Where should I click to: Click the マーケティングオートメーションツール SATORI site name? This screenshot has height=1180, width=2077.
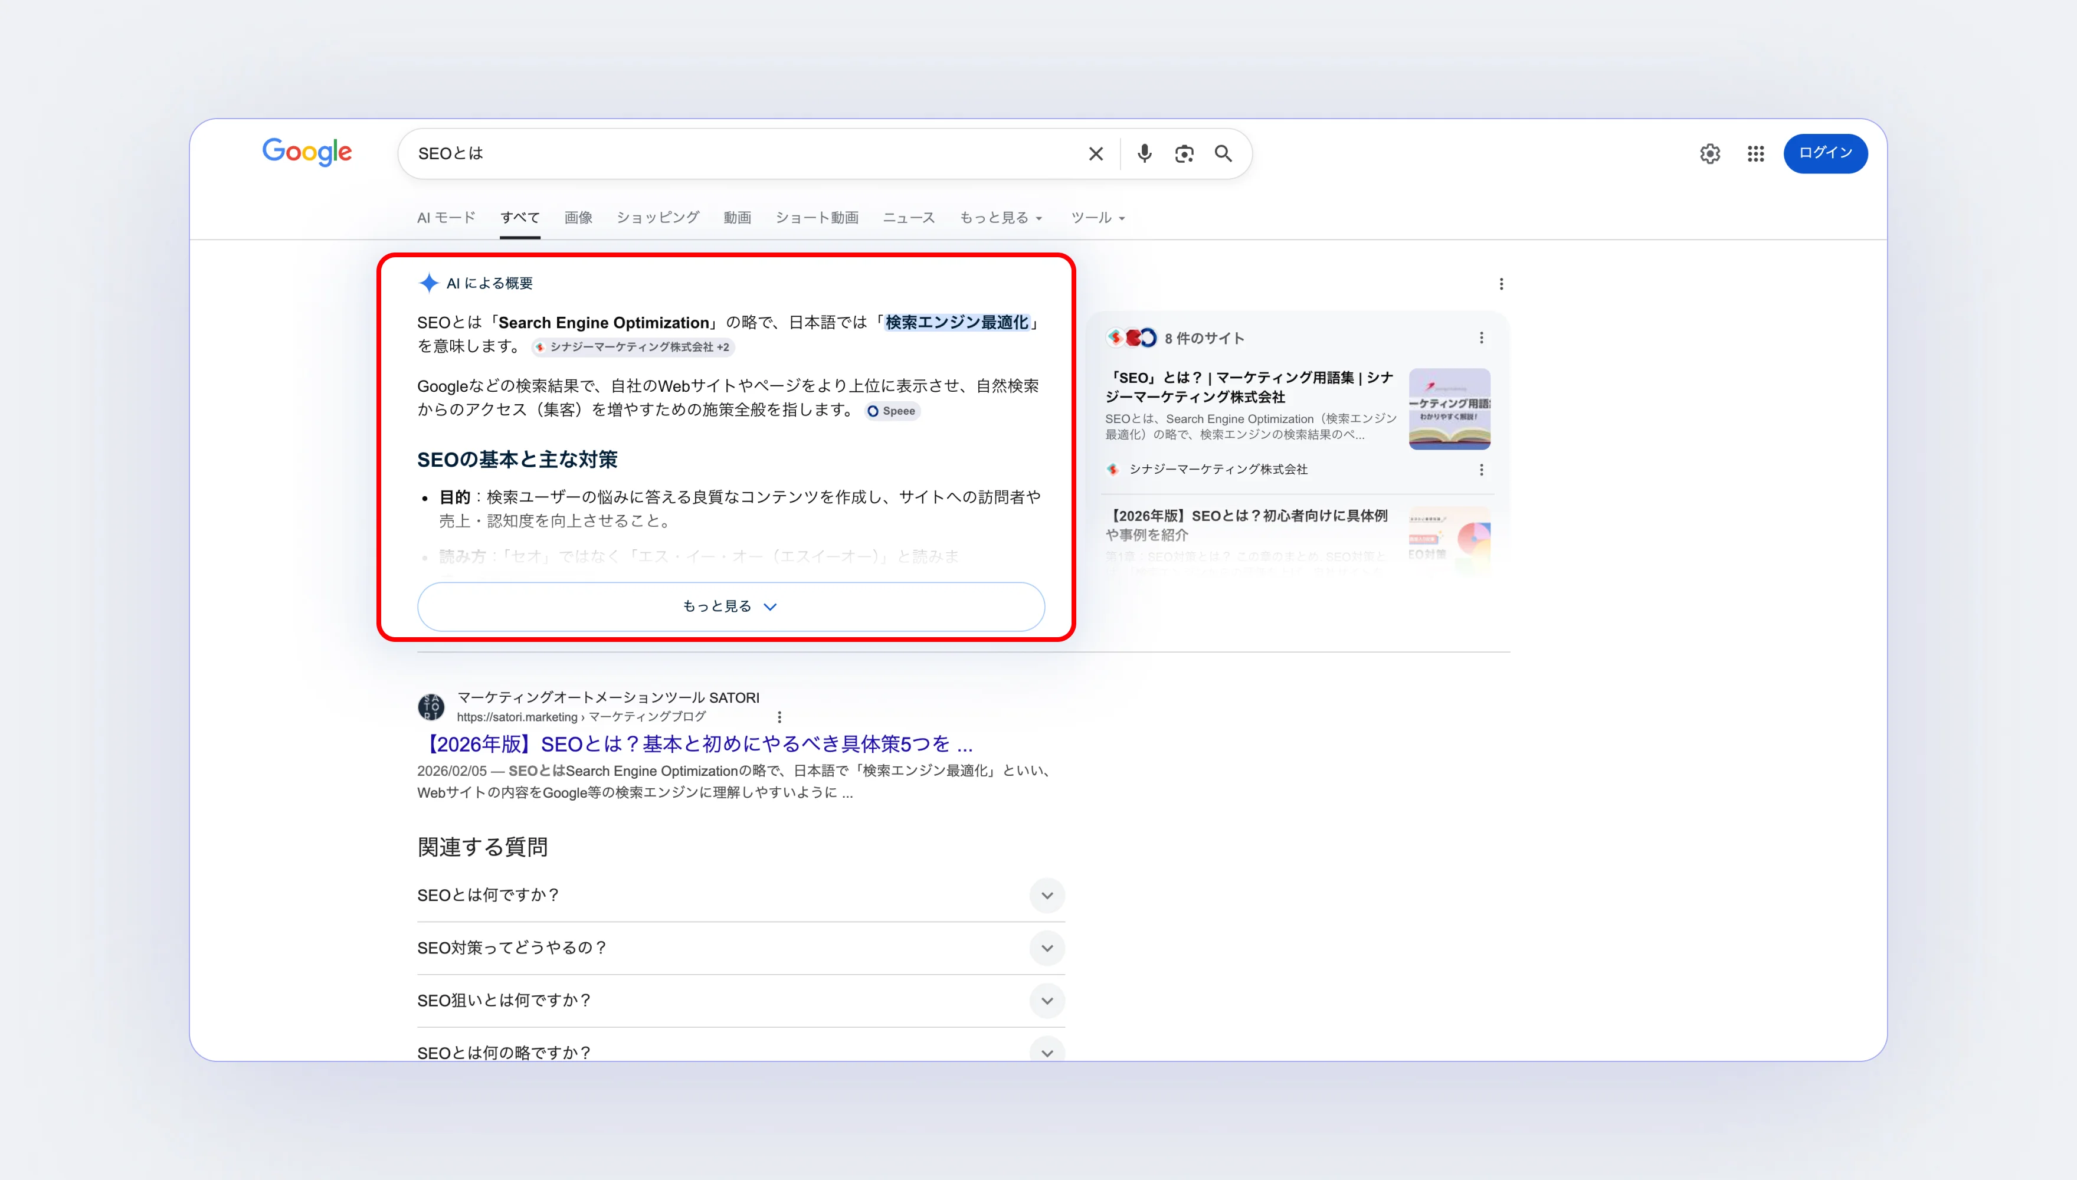point(608,698)
